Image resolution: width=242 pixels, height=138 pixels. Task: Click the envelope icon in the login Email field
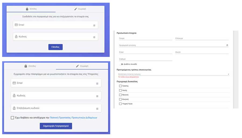pyautogui.click(x=16, y=25)
